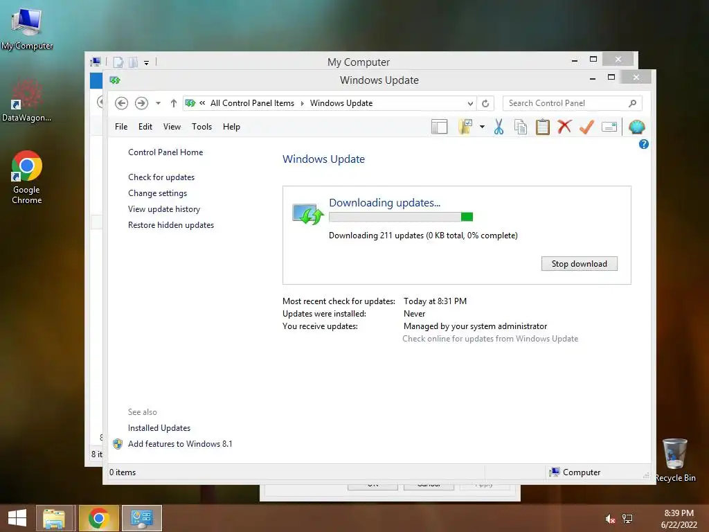
Task: Open the Help menu
Action: tap(231, 127)
